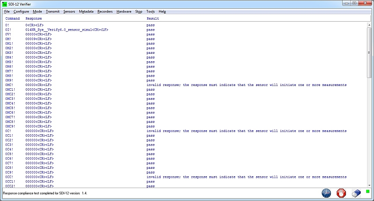This screenshot has height=201, width=374.
Task: Open the Recorders menu
Action: tap(105, 11)
